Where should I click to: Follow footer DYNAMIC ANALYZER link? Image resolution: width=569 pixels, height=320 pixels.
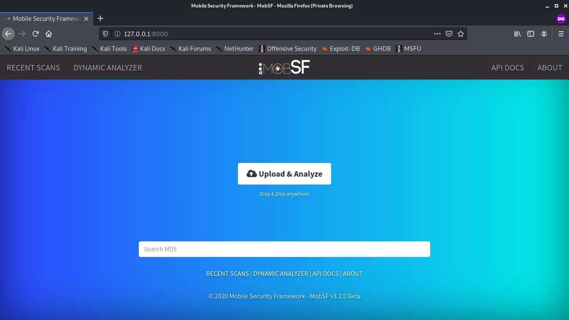click(x=281, y=274)
